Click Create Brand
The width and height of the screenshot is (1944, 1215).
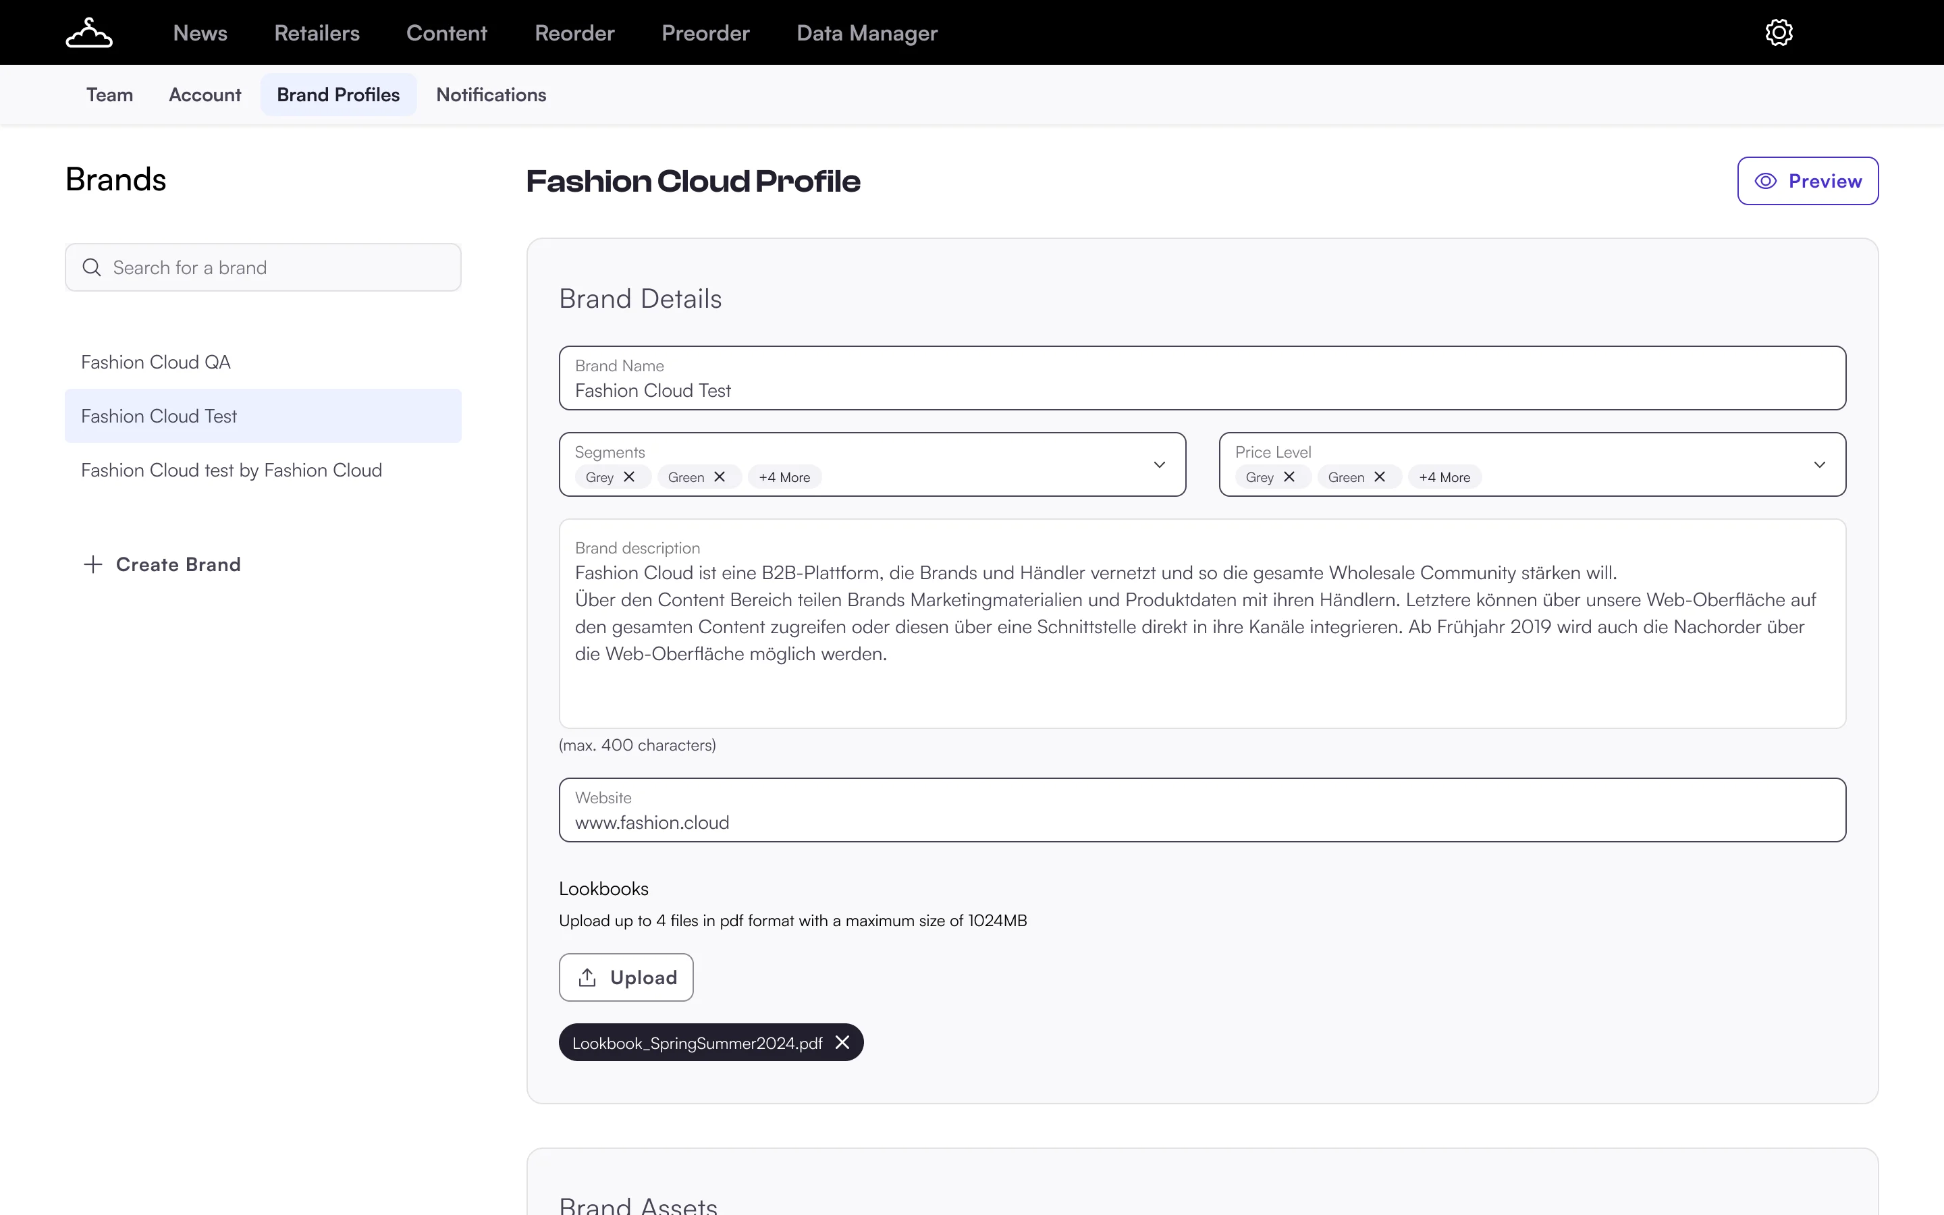click(161, 564)
